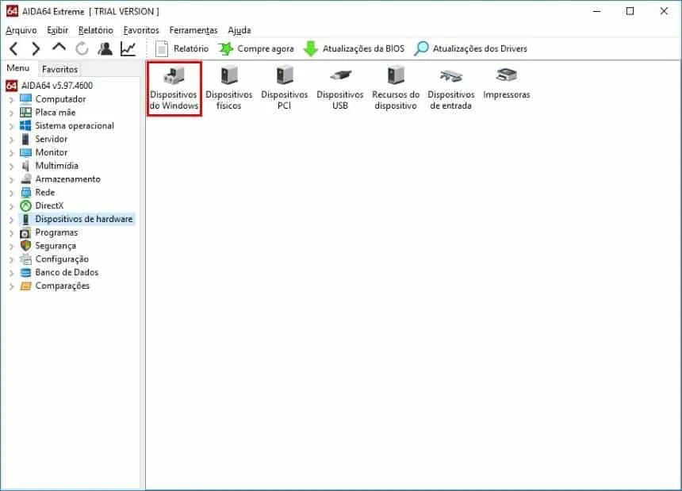Viewport: 682px width, 491px height.
Task: Go forward with the right arrow
Action: tap(36, 48)
